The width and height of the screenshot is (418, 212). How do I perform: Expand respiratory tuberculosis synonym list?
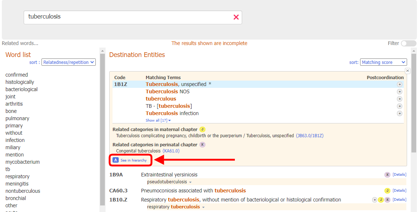204,206
